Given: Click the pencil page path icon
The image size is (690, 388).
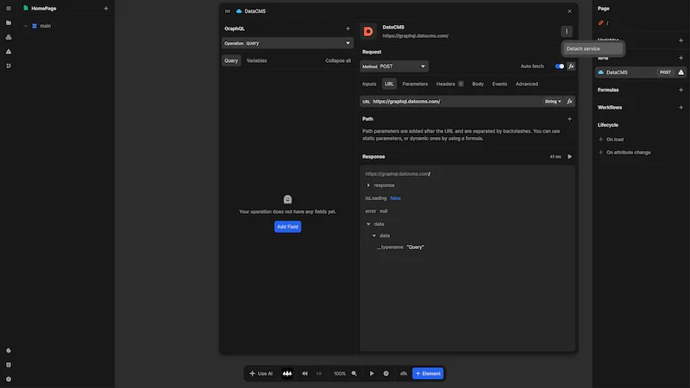Looking at the screenshot, I should (x=600, y=23).
